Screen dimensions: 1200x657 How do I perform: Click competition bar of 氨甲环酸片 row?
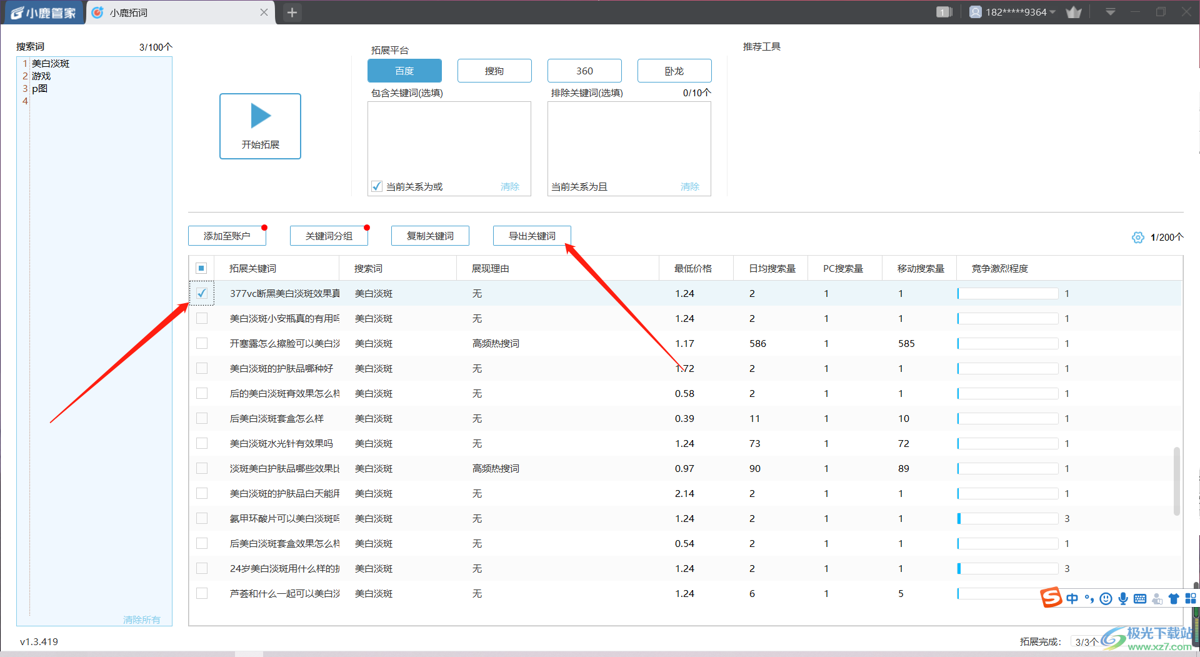click(1007, 518)
